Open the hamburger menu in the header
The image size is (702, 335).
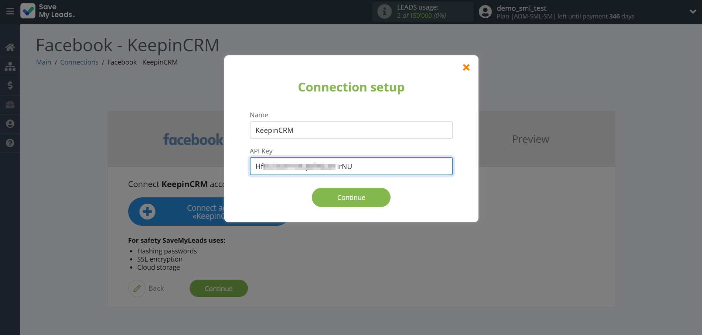[x=10, y=11]
